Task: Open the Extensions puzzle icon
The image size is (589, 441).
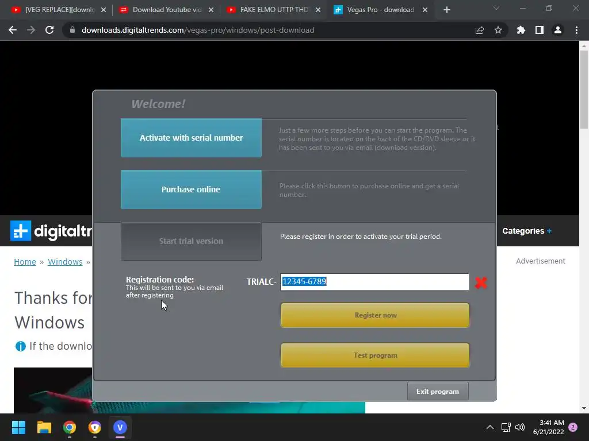Action: click(521, 30)
